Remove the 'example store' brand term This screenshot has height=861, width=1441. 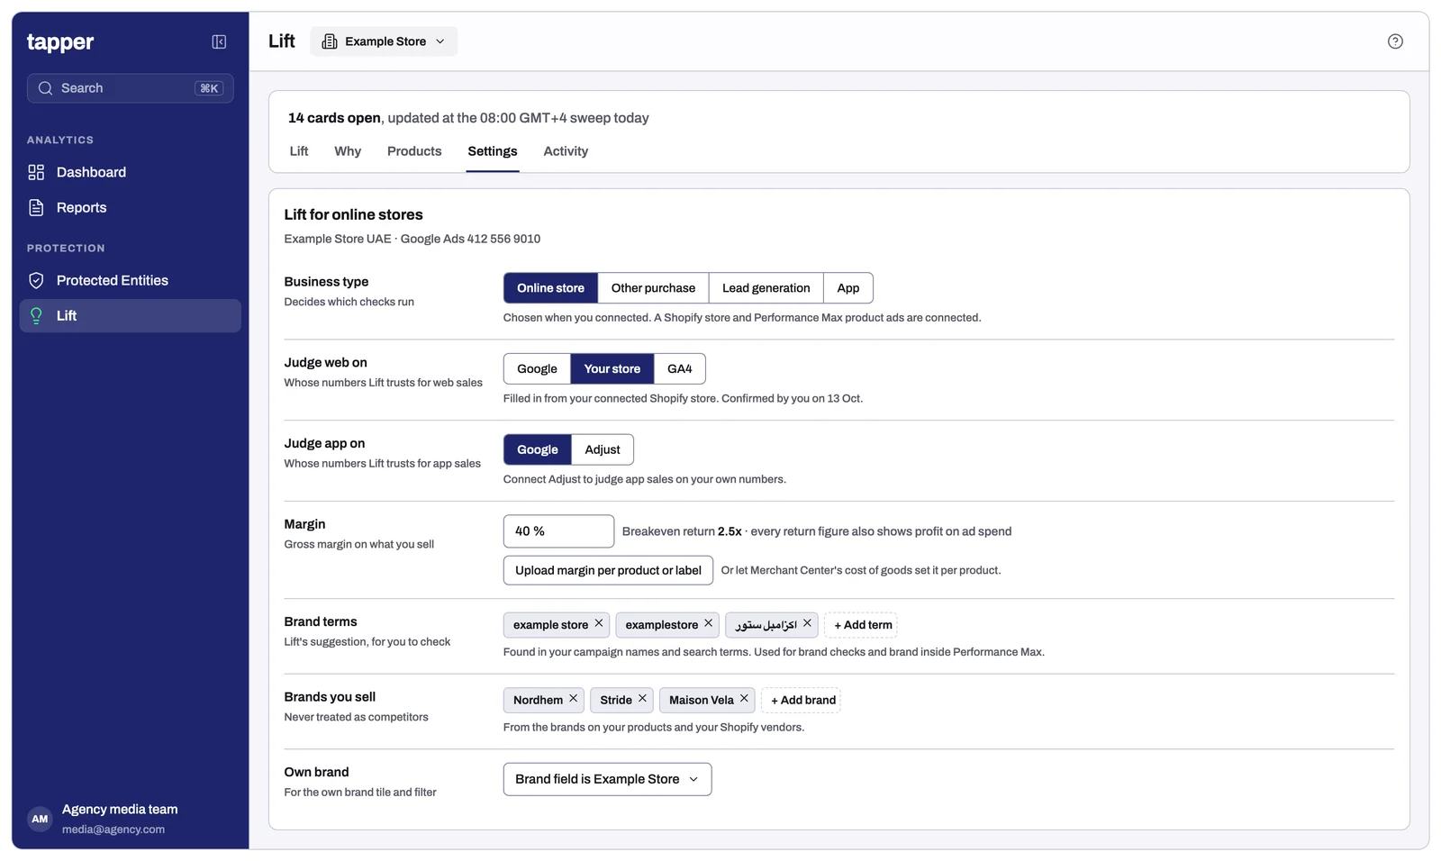(599, 623)
